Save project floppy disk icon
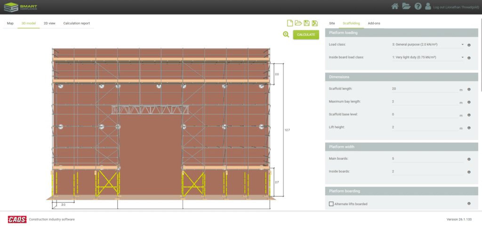The image size is (482, 227). coord(306,23)
